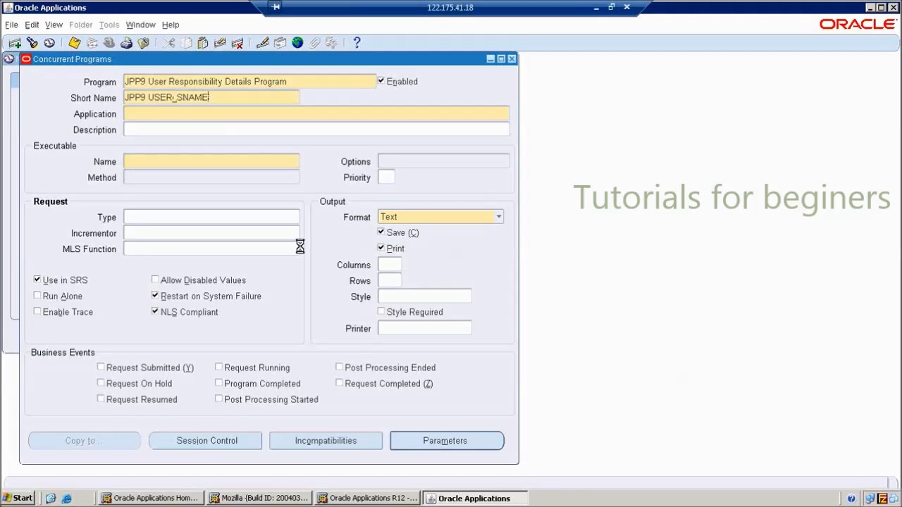Open the Window menu
Image resolution: width=902 pixels, height=507 pixels.
click(x=140, y=25)
